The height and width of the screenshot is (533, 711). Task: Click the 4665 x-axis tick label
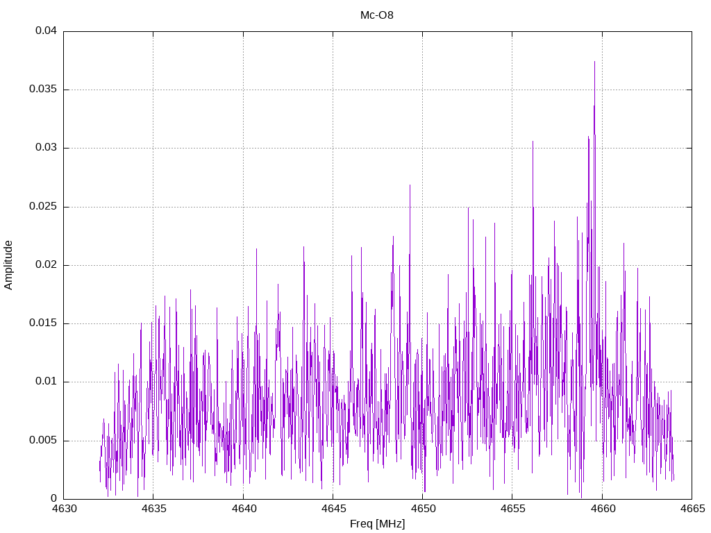(692, 509)
